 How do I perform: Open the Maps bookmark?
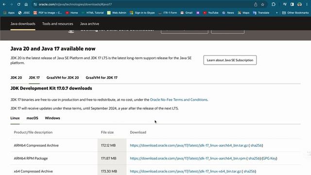[243, 13]
